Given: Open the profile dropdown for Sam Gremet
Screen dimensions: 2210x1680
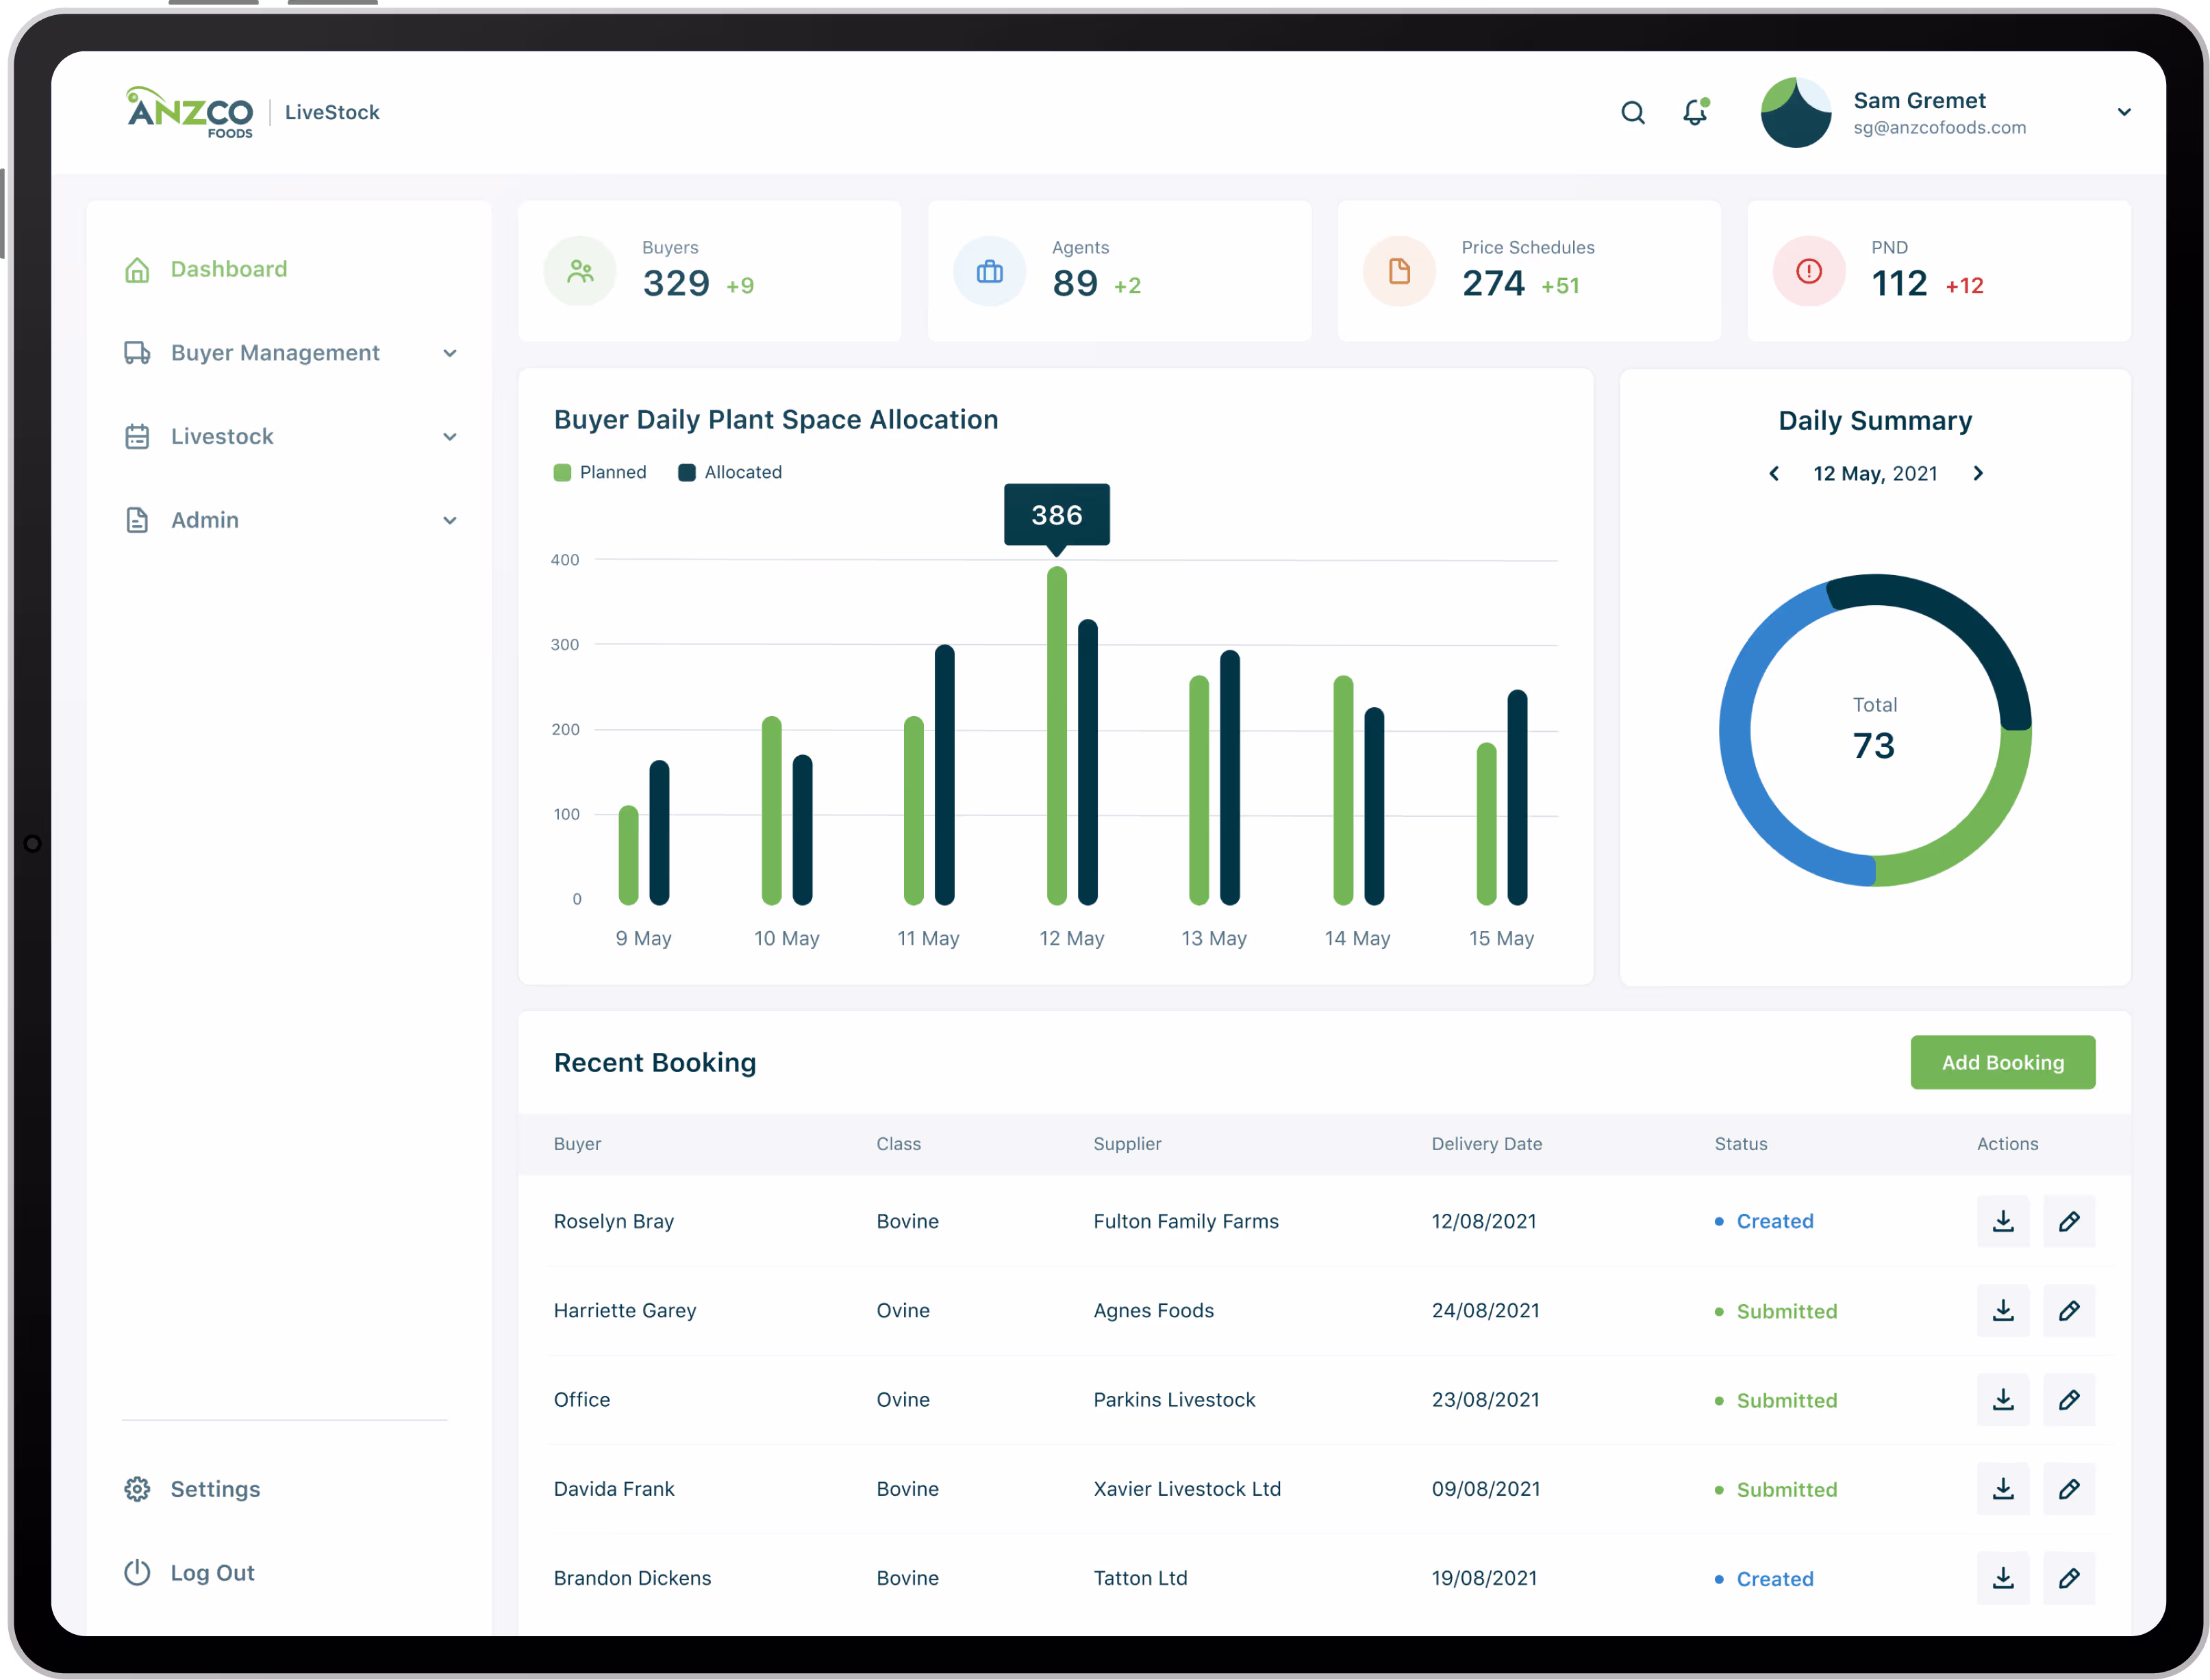Looking at the screenshot, I should click(x=2124, y=112).
